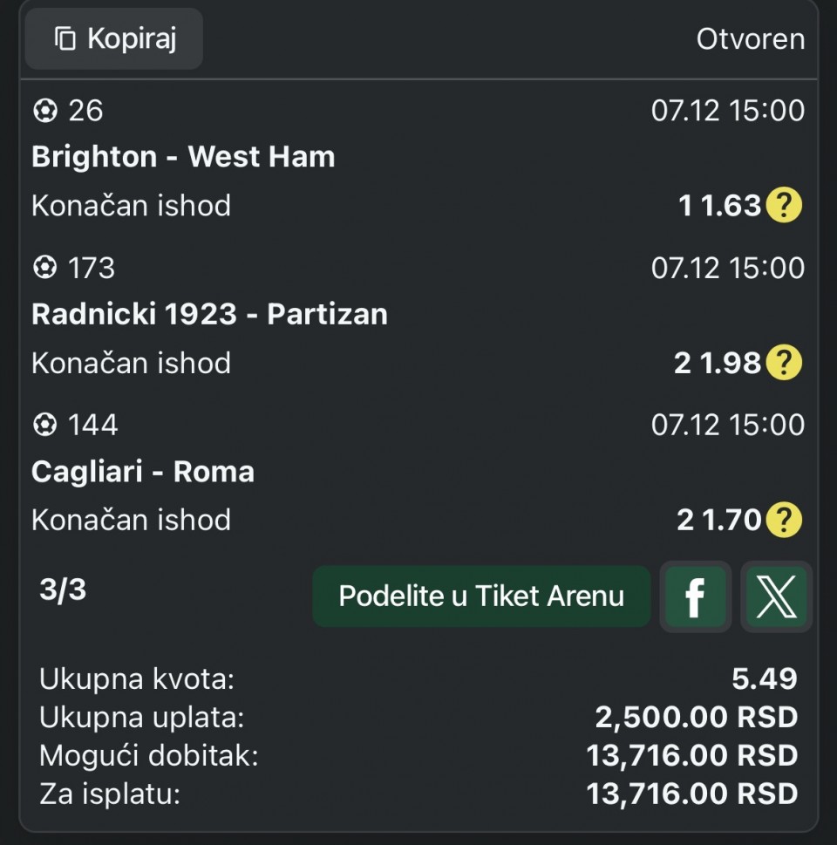Screen dimensions: 837x845
Task: Share ticket on X
Action: [775, 596]
